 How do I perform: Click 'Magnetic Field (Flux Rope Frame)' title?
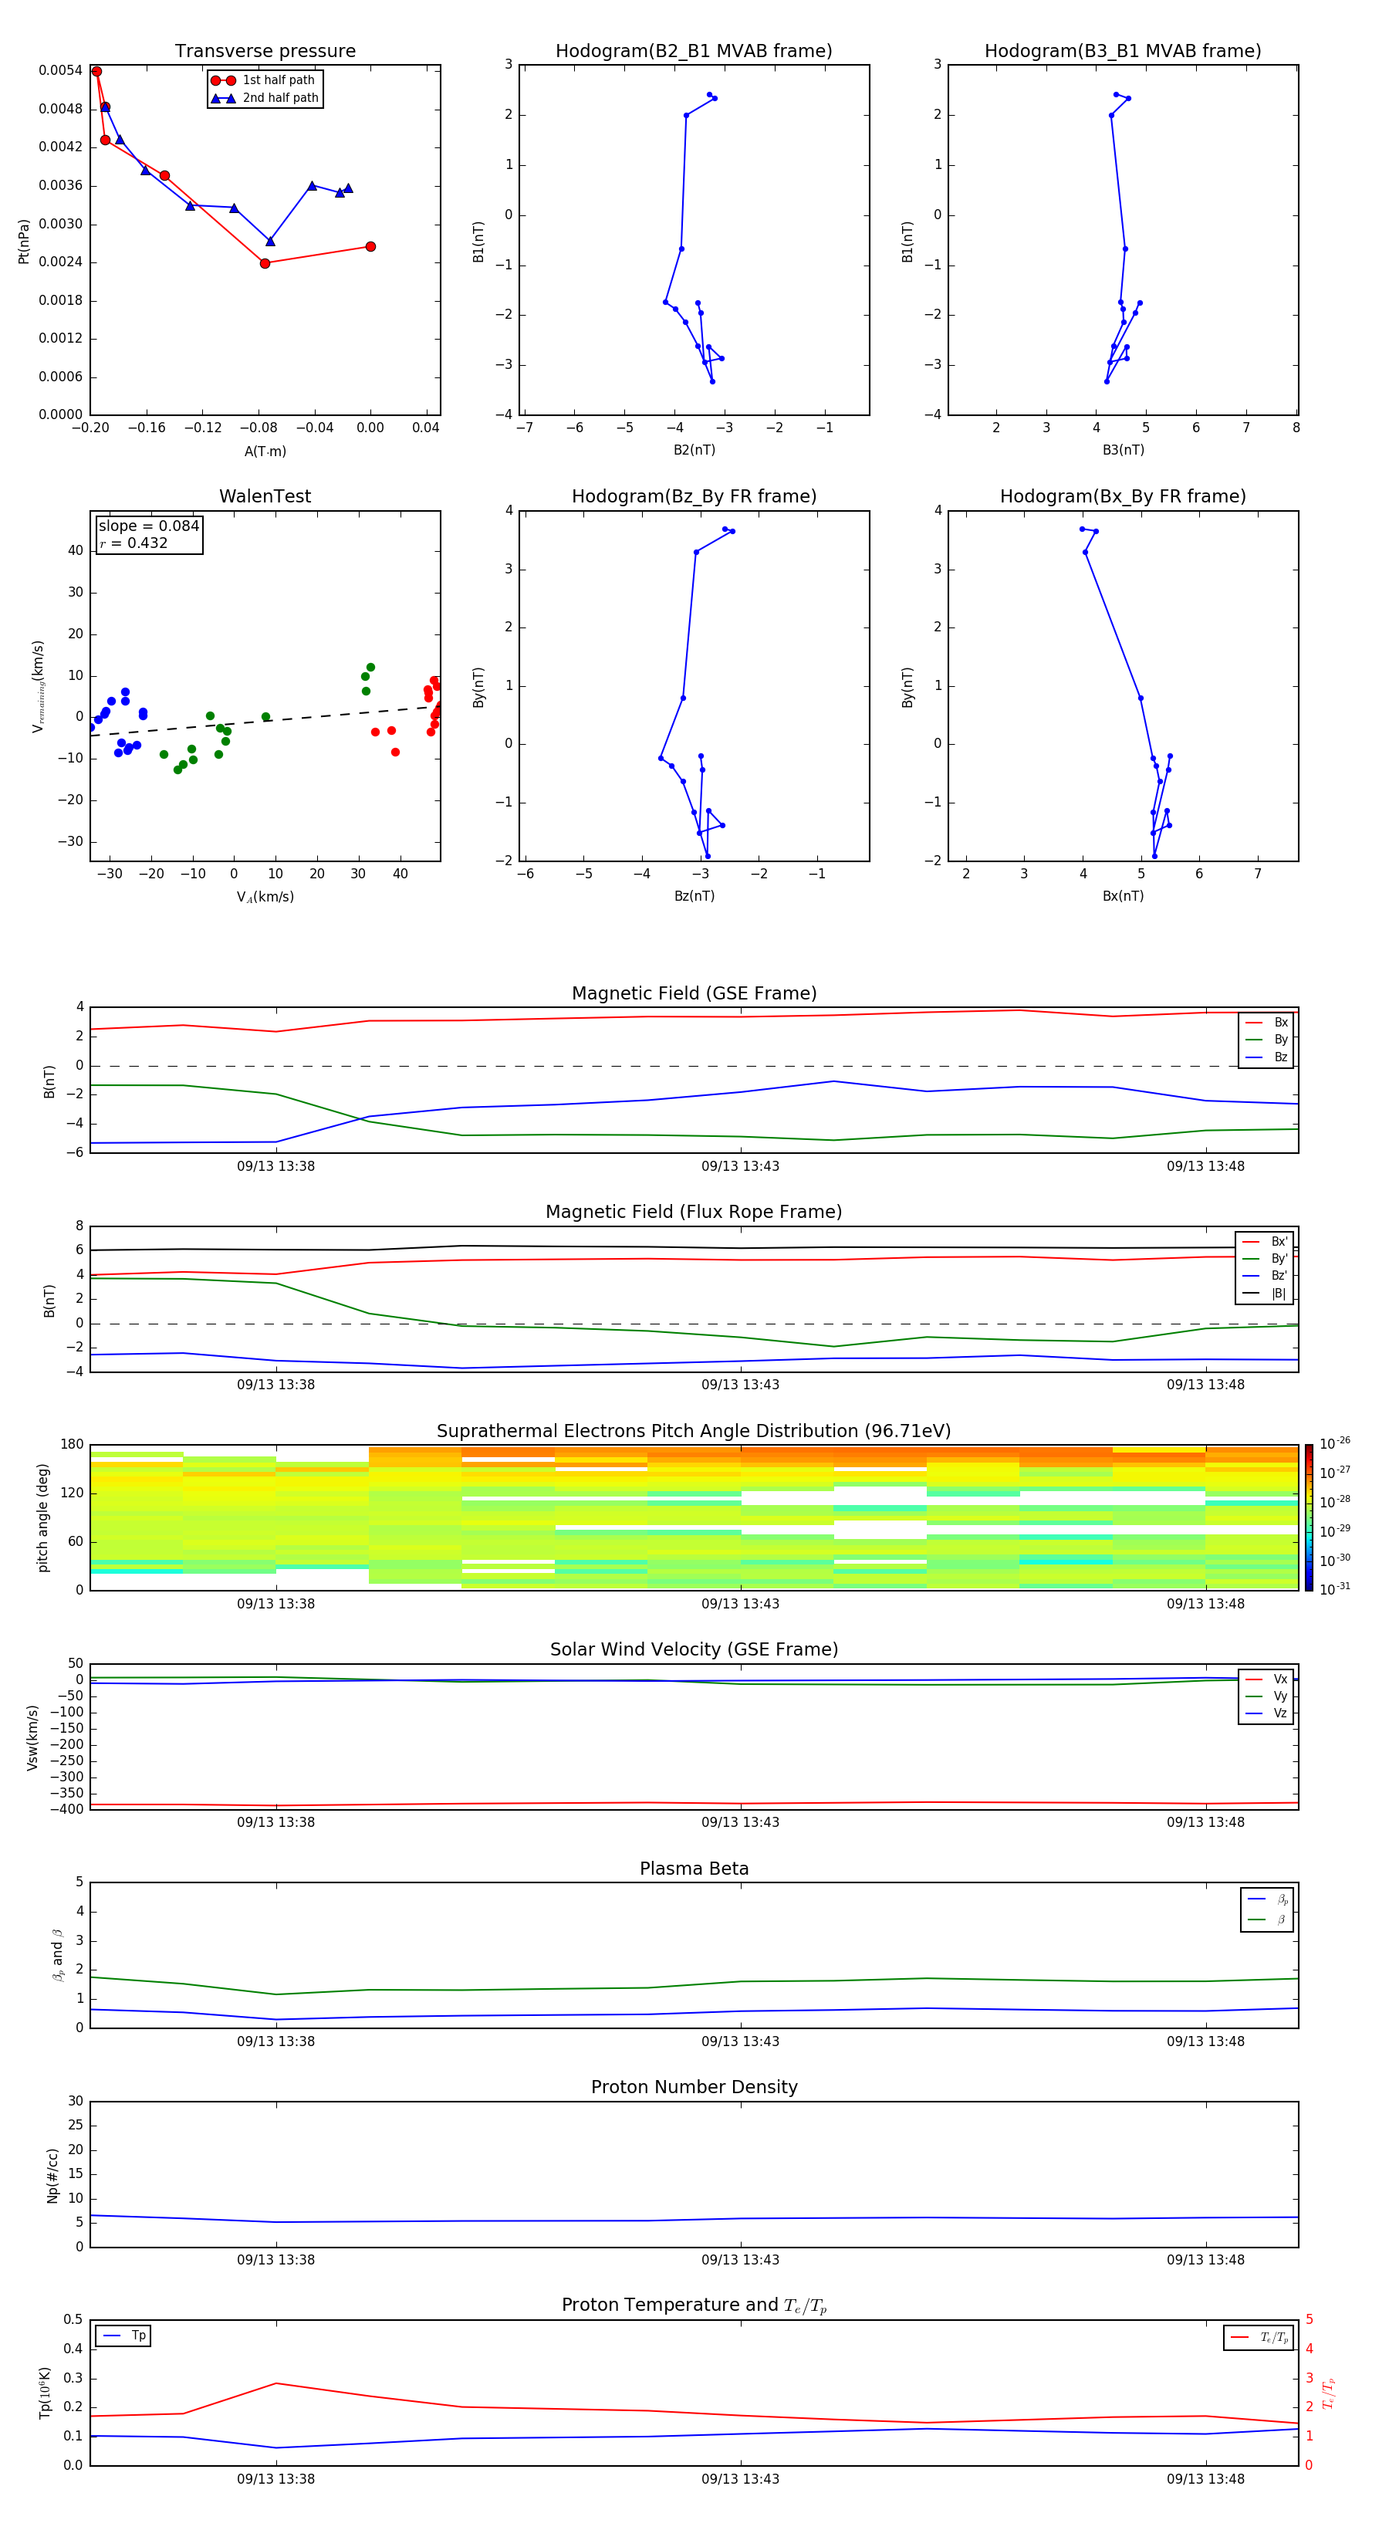point(694,1213)
